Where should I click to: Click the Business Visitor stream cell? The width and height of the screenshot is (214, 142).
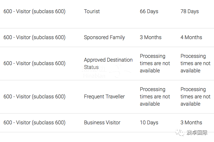click(x=102, y=123)
